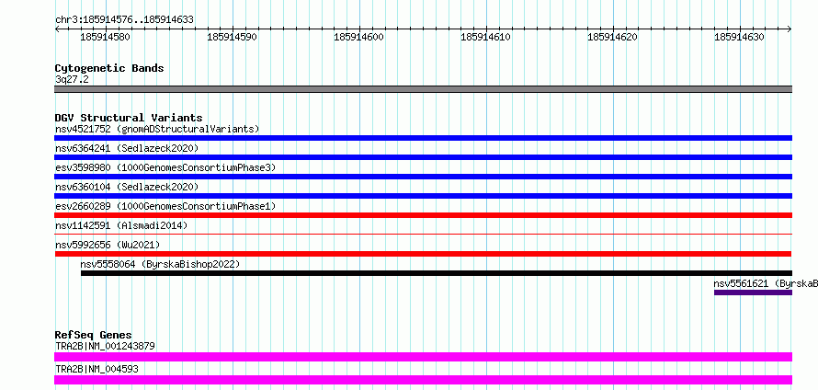818x390 pixels.
Task: Select the RefSeq Genes track title
Action: [94, 335]
